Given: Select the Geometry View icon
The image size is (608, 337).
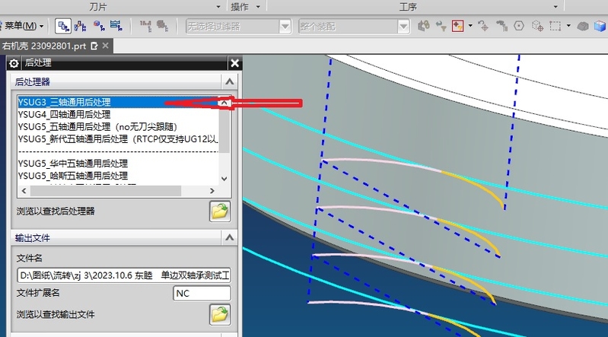Looking at the screenshot, I should click(x=98, y=26).
